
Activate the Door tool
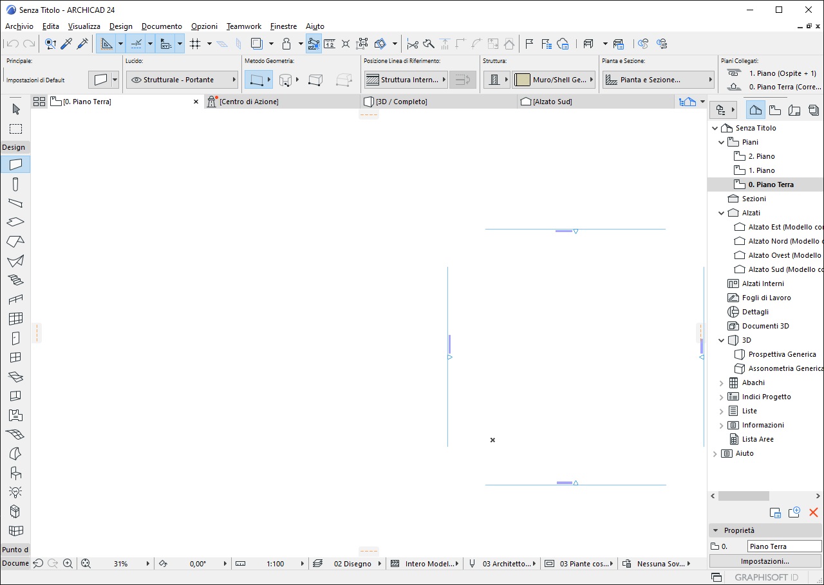(x=15, y=338)
